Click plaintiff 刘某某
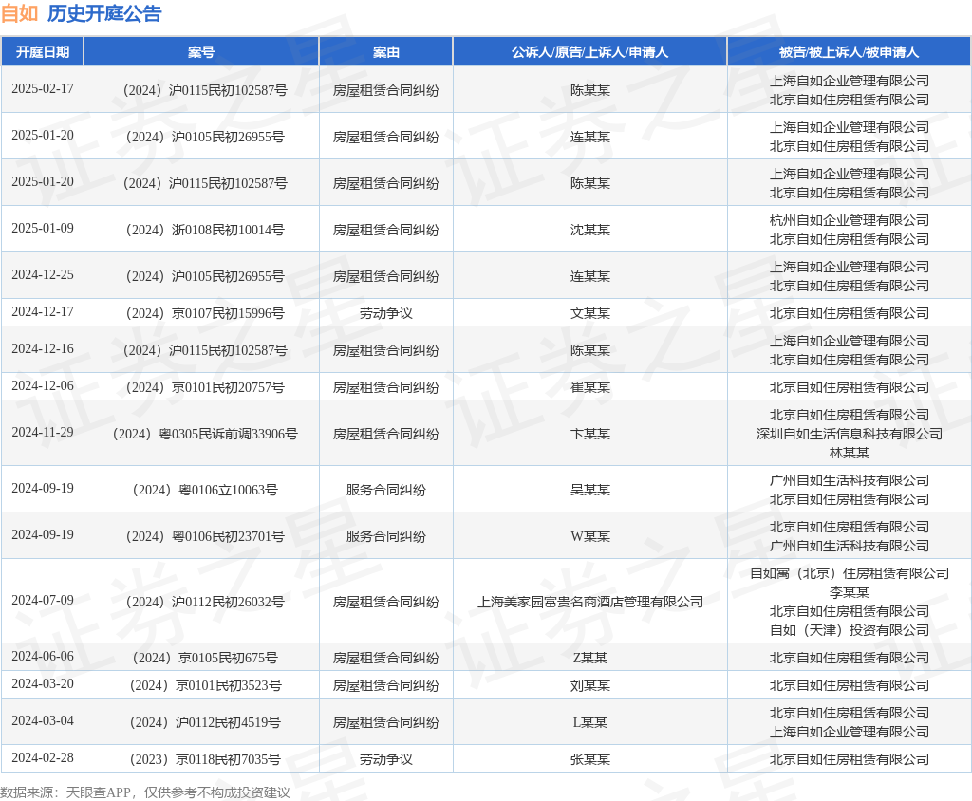 coord(590,685)
